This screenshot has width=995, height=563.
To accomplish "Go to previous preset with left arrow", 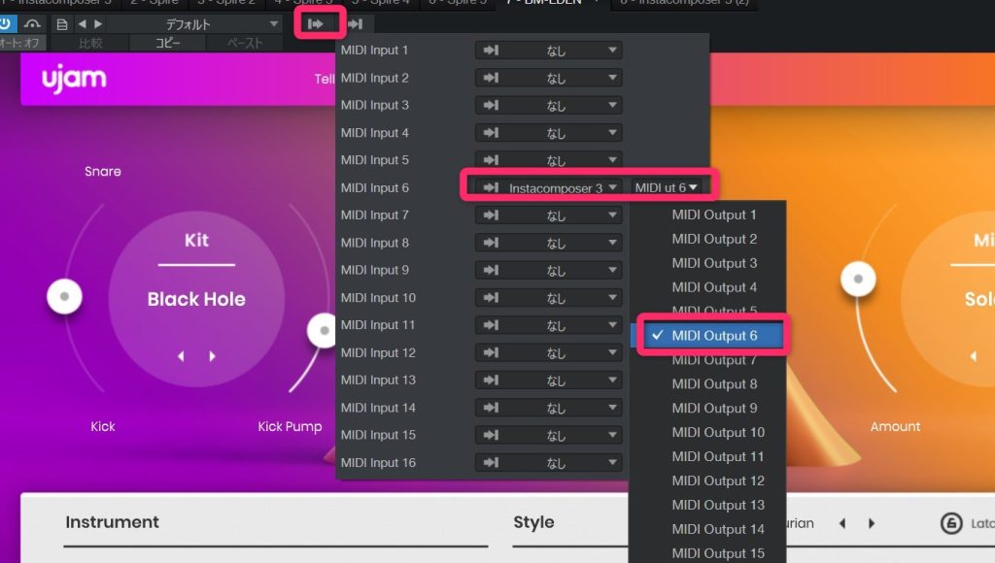I will 82,23.
